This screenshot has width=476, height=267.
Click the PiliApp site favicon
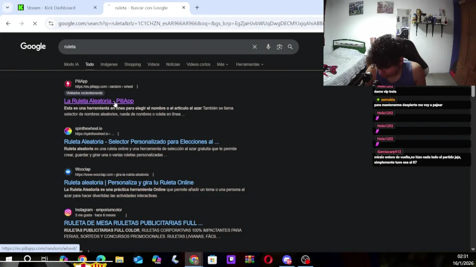pyautogui.click(x=68, y=84)
